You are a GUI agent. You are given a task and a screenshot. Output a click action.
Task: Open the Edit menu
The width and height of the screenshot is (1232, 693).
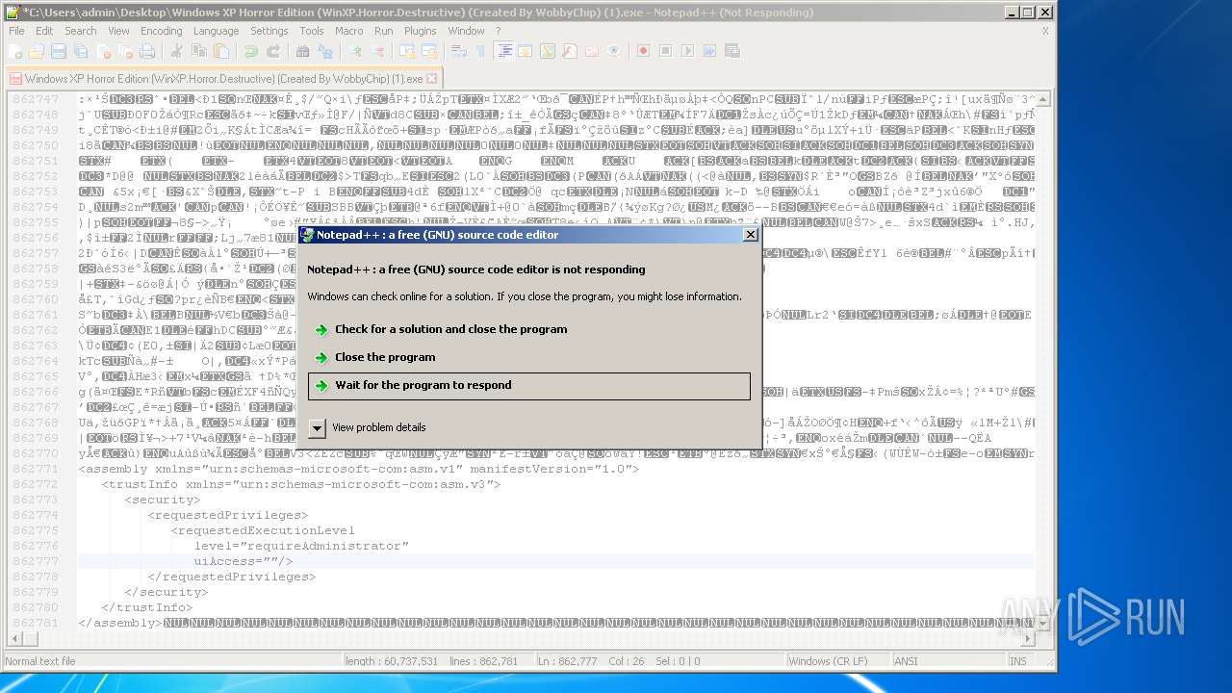tap(44, 31)
